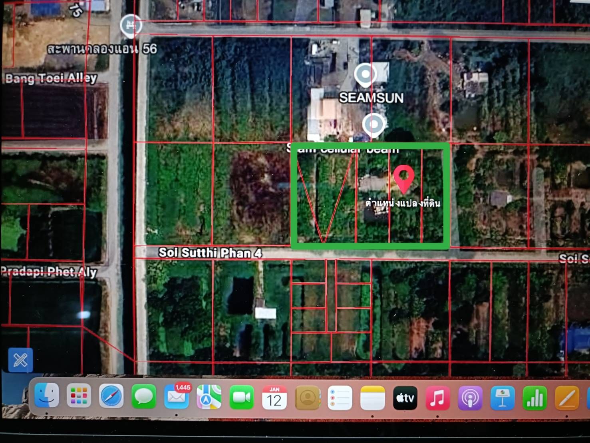Select the bridge marker สะพานคลองแอน 56
Screen dimensions: 590x443
pos(130,26)
